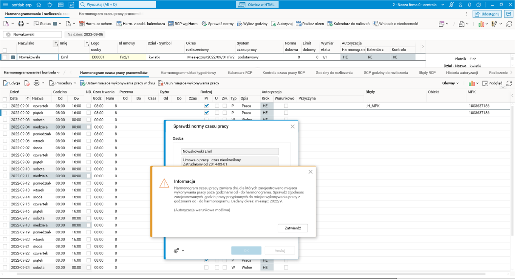The width and height of the screenshot is (515, 279).
Task: Tick the row checkbox for 2022-09-05
Action: pos(5,134)
